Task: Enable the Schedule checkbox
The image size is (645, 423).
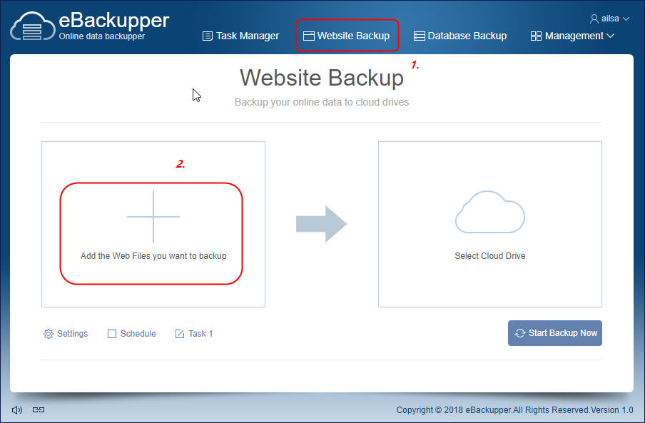Action: (112, 334)
